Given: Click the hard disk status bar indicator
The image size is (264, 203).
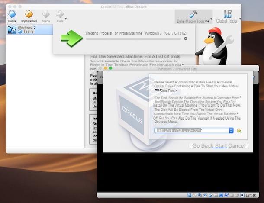Looking at the screenshot, I should (x=189, y=195).
